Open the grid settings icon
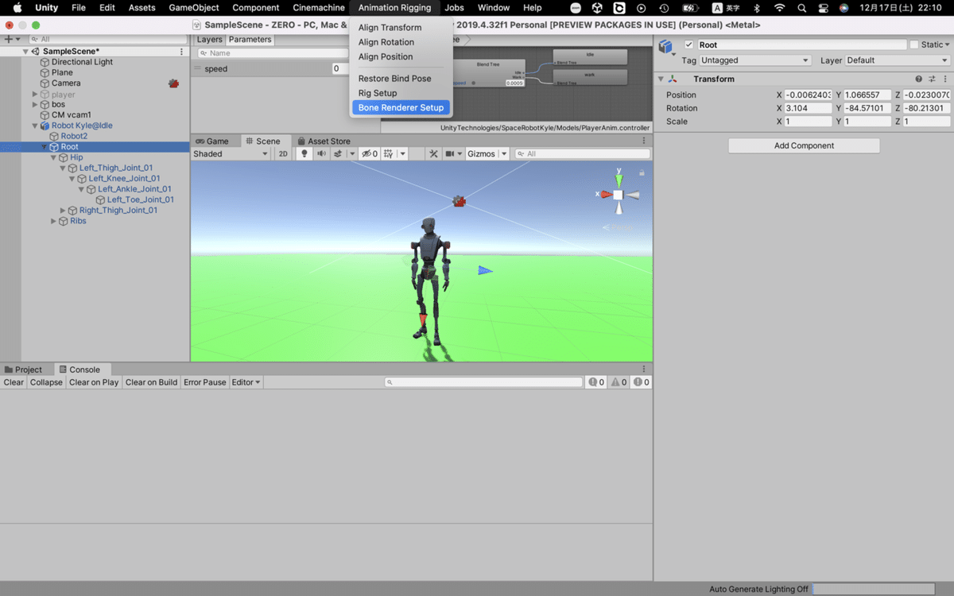Image resolution: width=954 pixels, height=596 pixels. (388, 153)
